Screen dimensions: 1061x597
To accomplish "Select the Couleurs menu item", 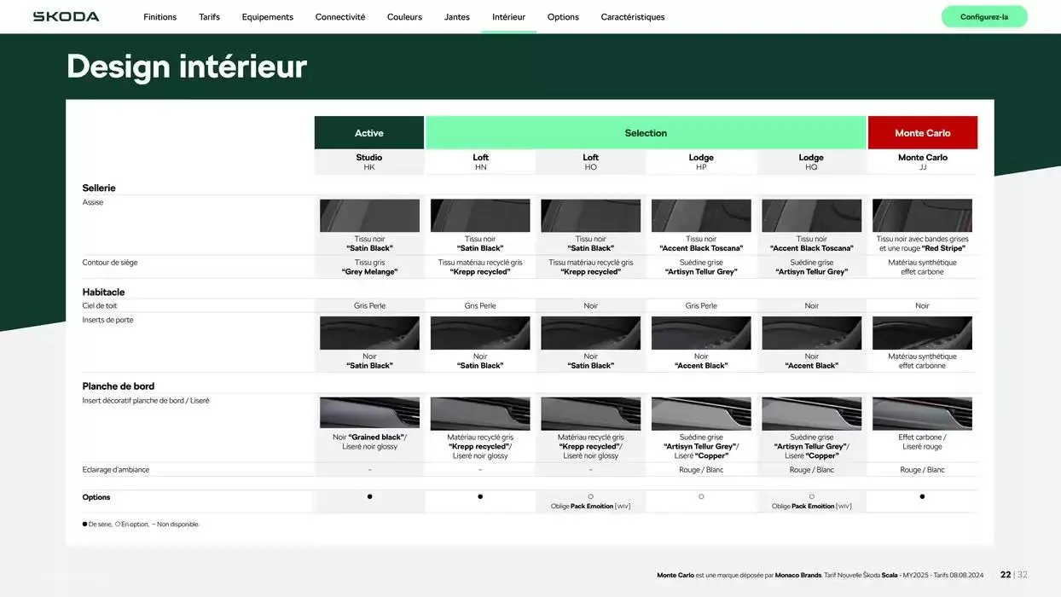I will pyautogui.click(x=404, y=17).
